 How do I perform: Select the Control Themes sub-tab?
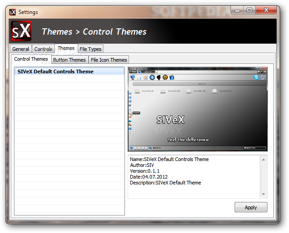(31, 59)
